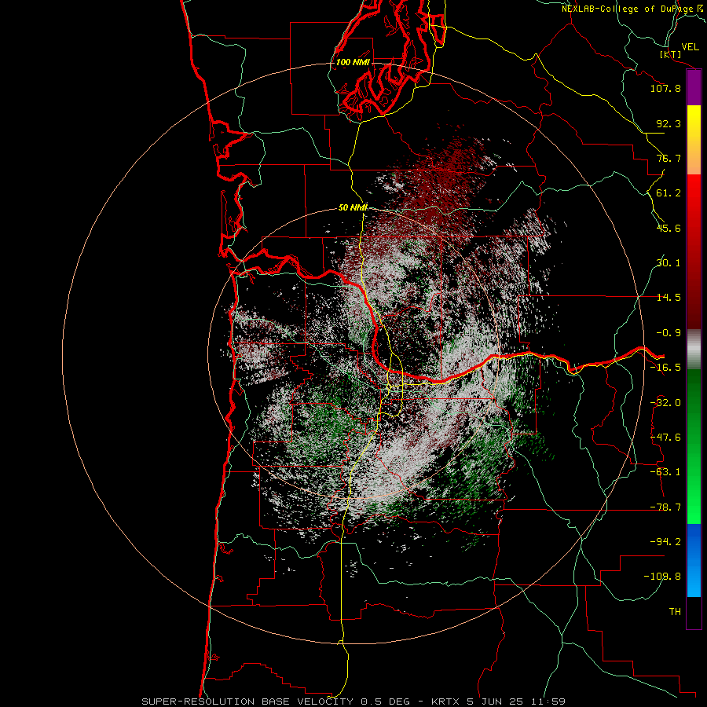Click the -63.1 velocity scale value
The image size is (707, 707).
click(665, 472)
